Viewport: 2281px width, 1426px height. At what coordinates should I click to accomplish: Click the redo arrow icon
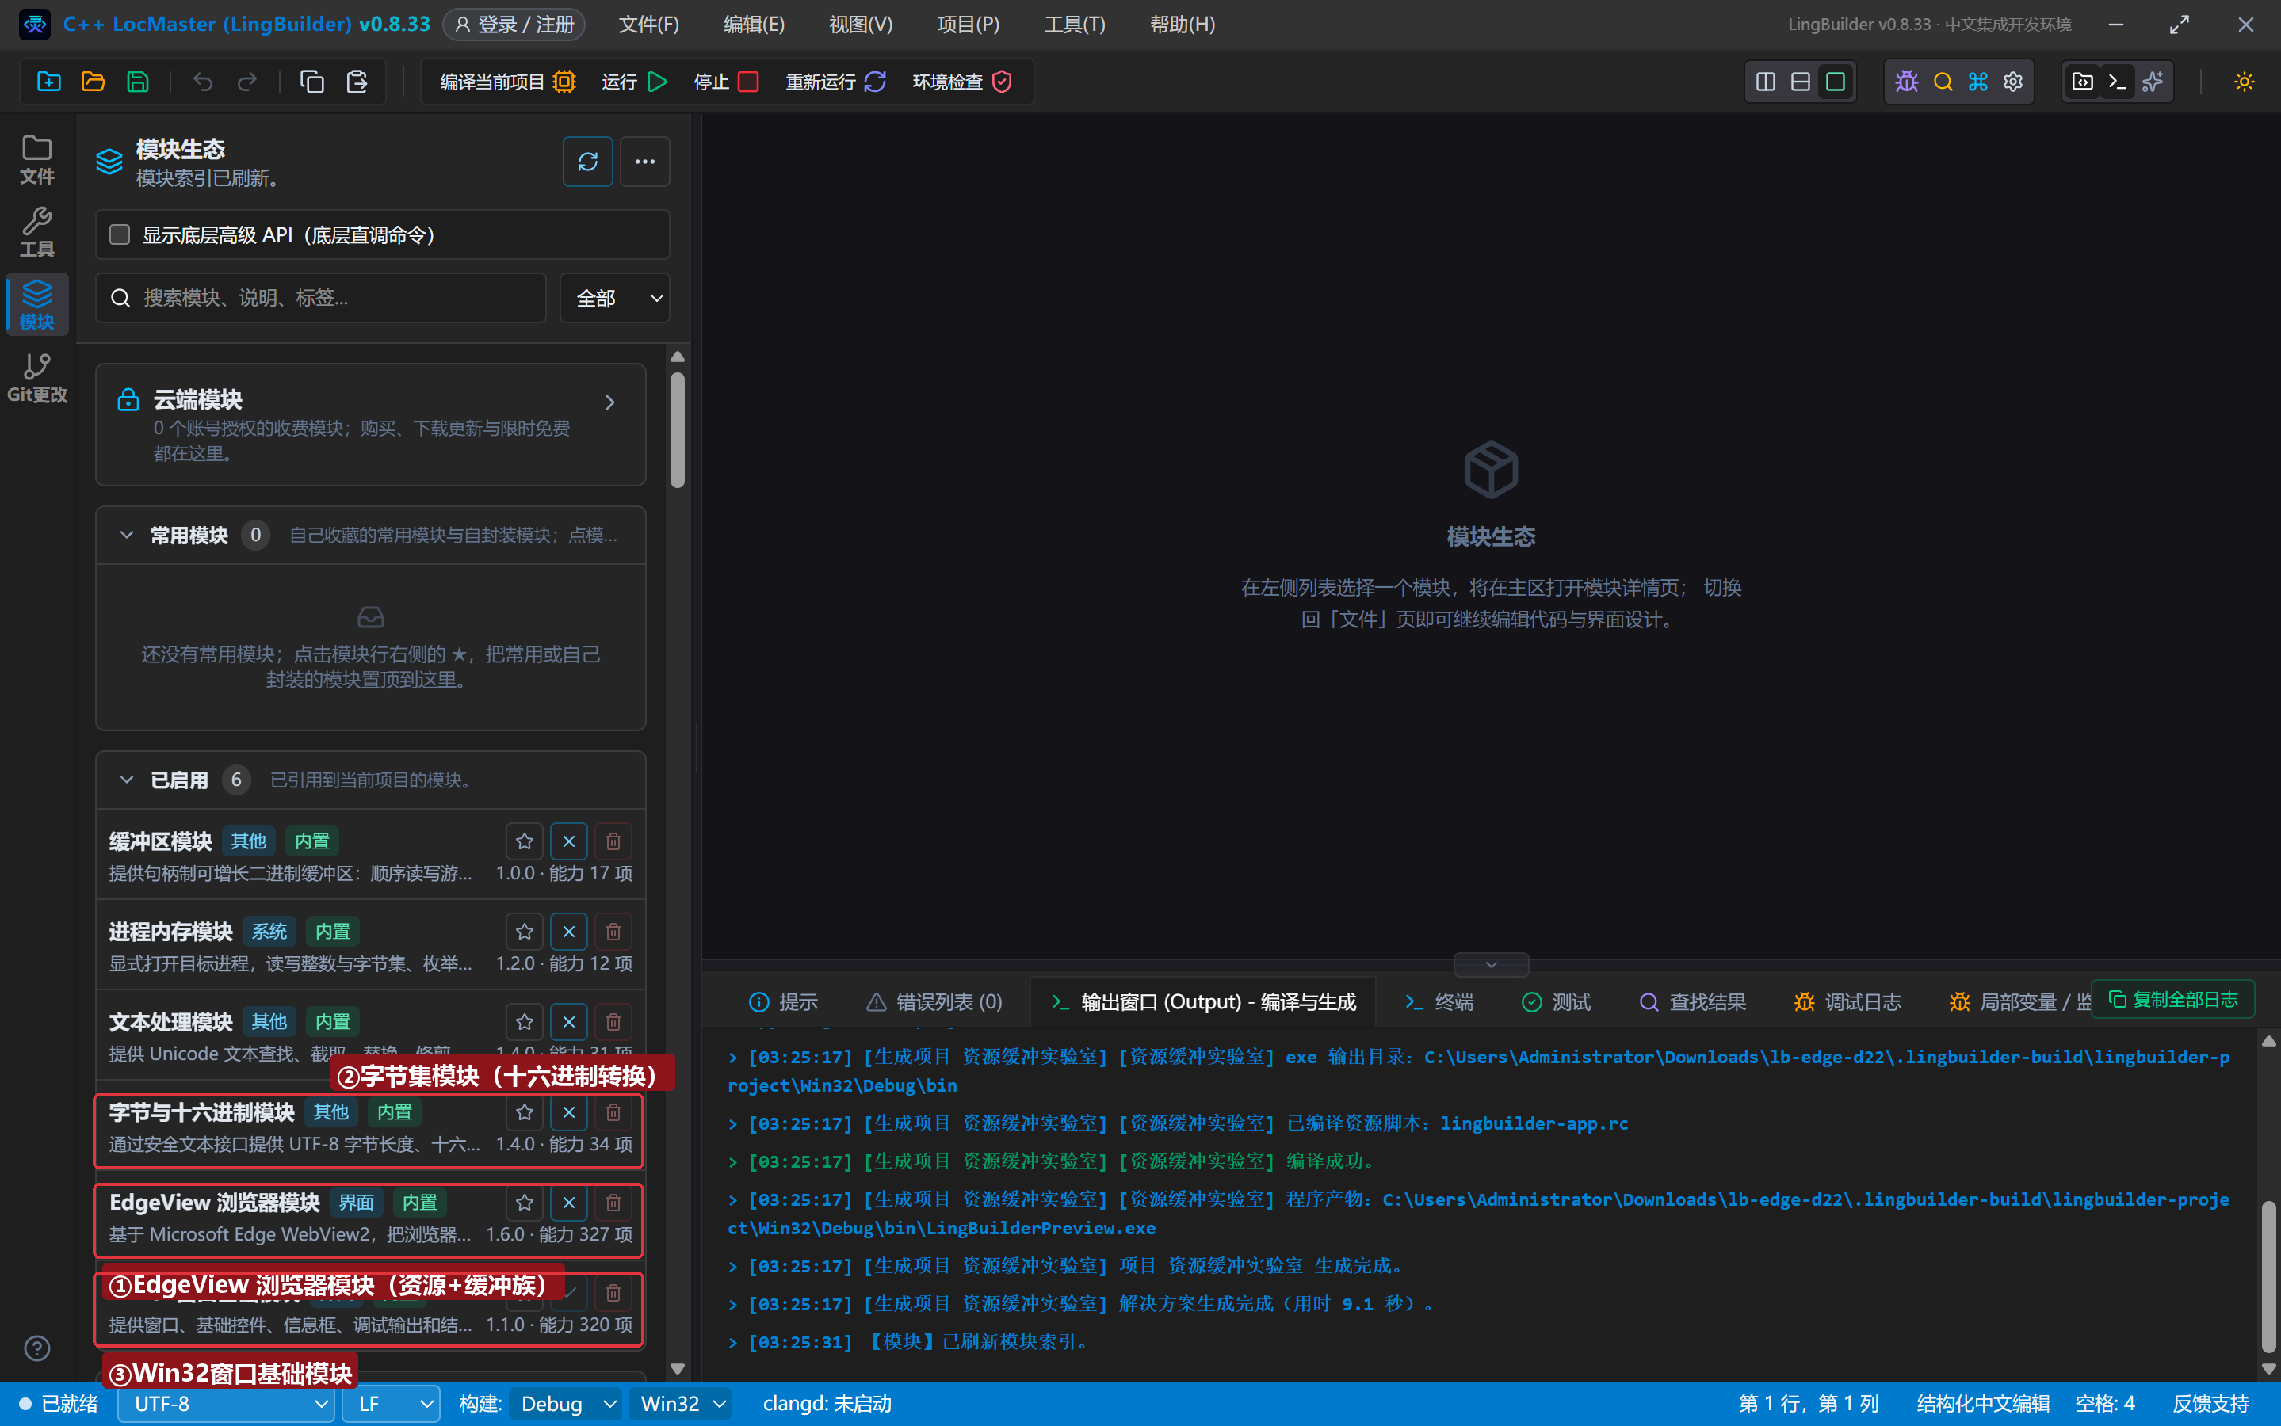247,82
